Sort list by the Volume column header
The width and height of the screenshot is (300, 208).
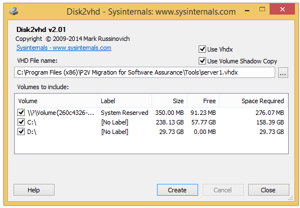(x=56, y=101)
